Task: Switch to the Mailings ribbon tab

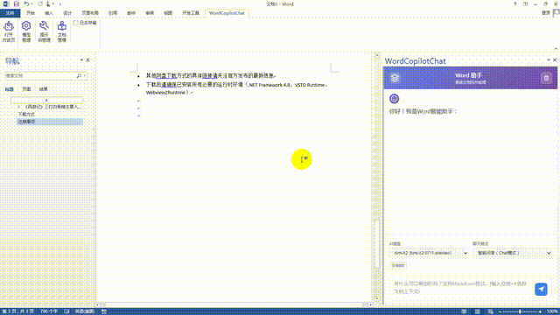Action: click(131, 13)
